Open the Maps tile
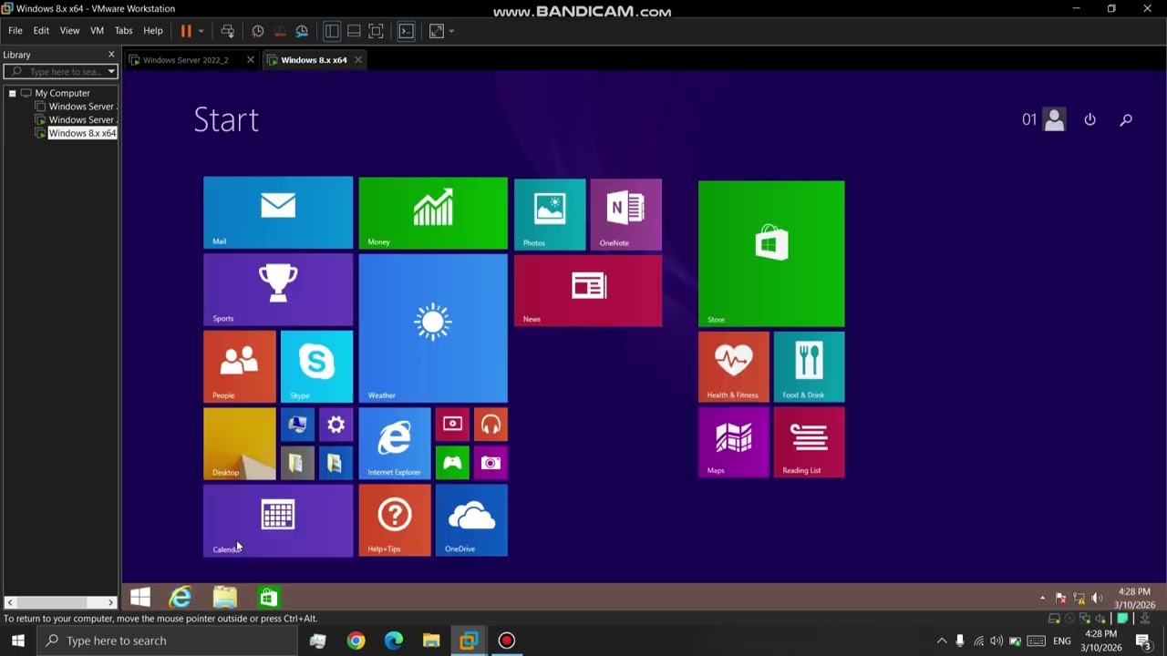The height and width of the screenshot is (656, 1167). click(734, 442)
